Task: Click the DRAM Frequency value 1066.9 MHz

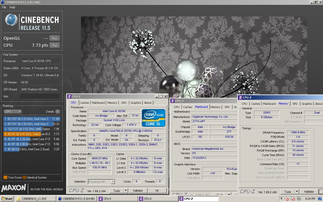Action: (x=298, y=133)
